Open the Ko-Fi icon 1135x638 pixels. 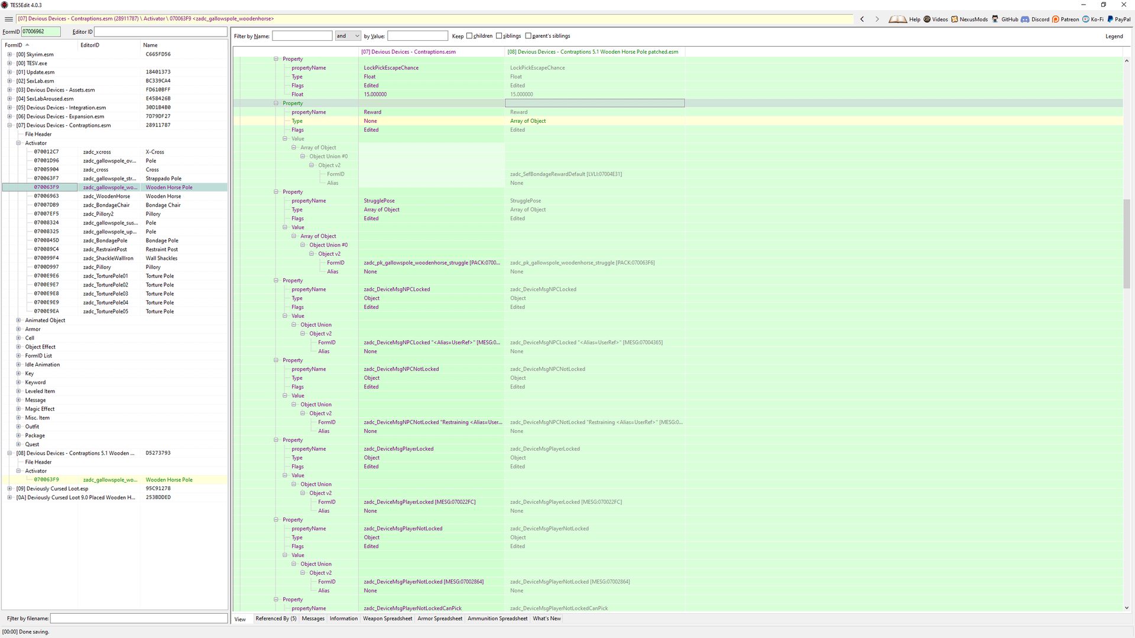point(1085,19)
